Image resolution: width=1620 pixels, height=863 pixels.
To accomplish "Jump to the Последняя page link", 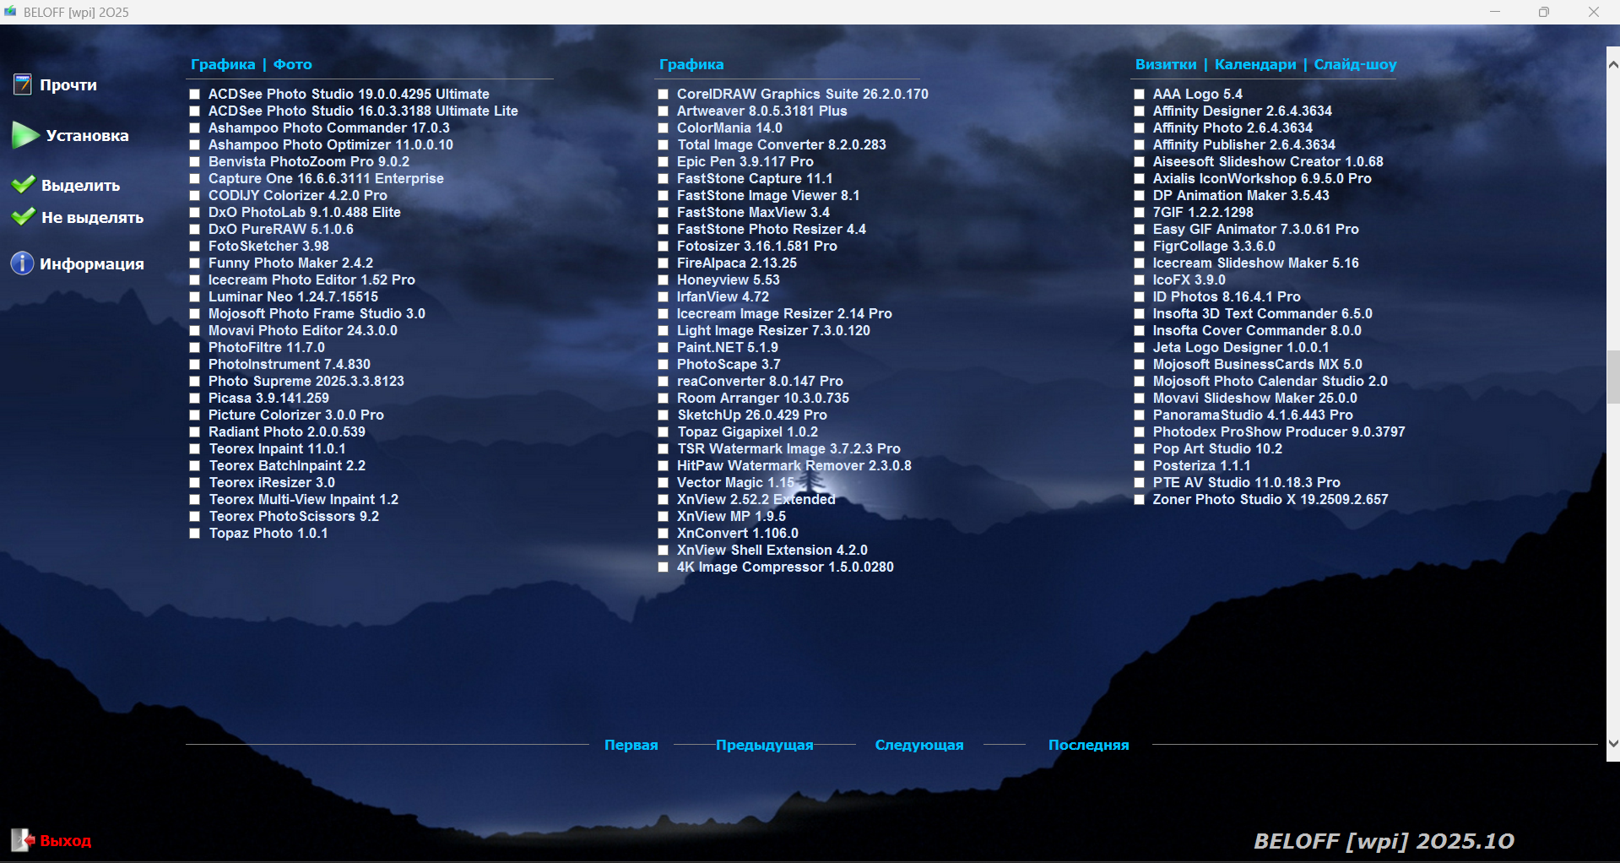I will [x=1088, y=745].
